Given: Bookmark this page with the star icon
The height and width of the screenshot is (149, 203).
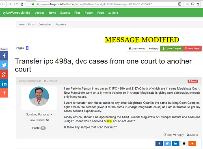Looking at the screenshot, I should [198, 4].
